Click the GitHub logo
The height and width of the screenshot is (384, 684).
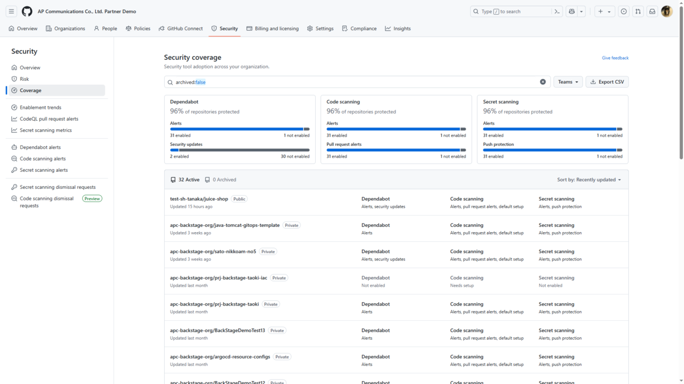27,11
